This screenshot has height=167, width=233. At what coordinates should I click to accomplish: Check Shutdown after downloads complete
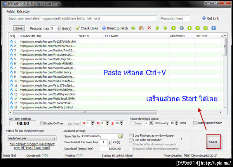click(x=130, y=148)
